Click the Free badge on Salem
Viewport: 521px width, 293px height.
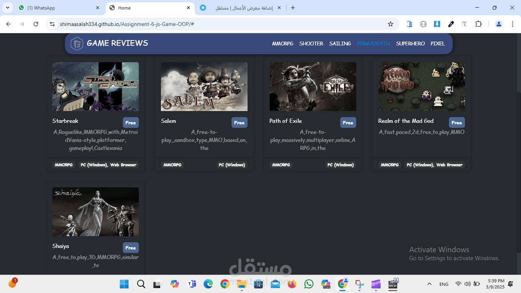(x=240, y=122)
